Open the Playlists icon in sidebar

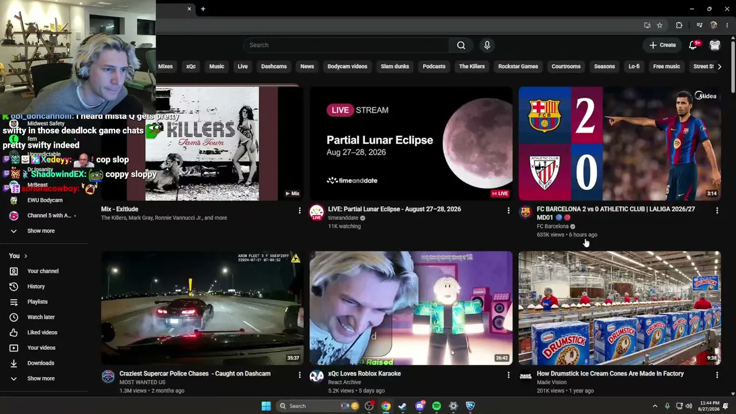pyautogui.click(x=14, y=302)
